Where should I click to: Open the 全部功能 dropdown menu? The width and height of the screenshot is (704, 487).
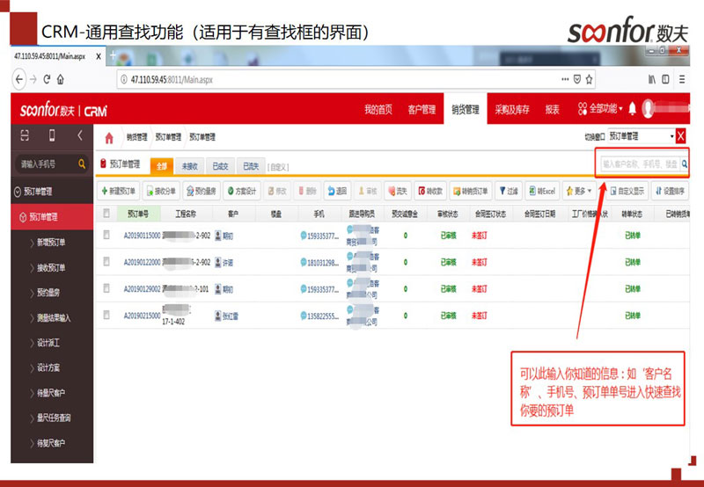coord(599,110)
